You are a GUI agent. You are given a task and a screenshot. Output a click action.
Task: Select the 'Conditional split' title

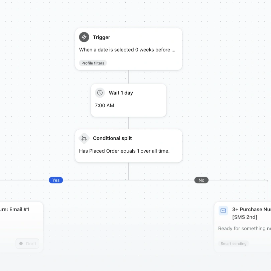tap(112, 138)
